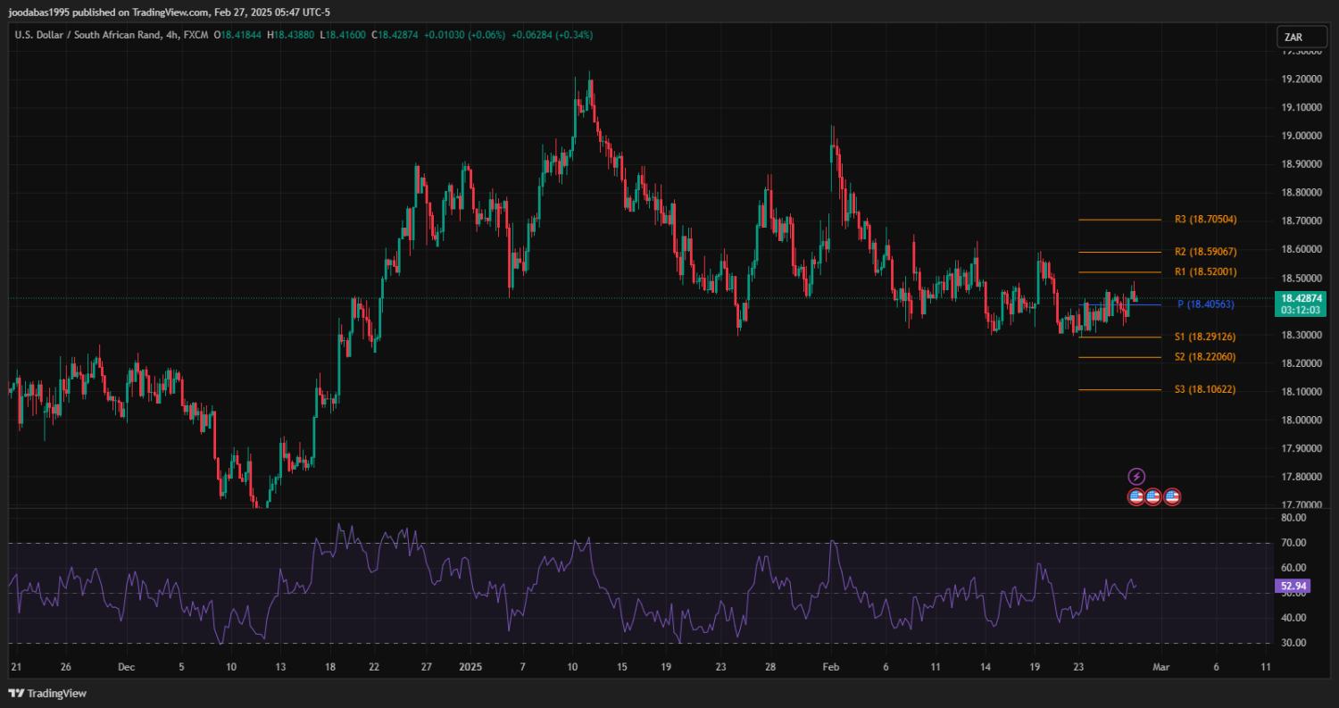Click the 2025 label on the time axis

(470, 667)
